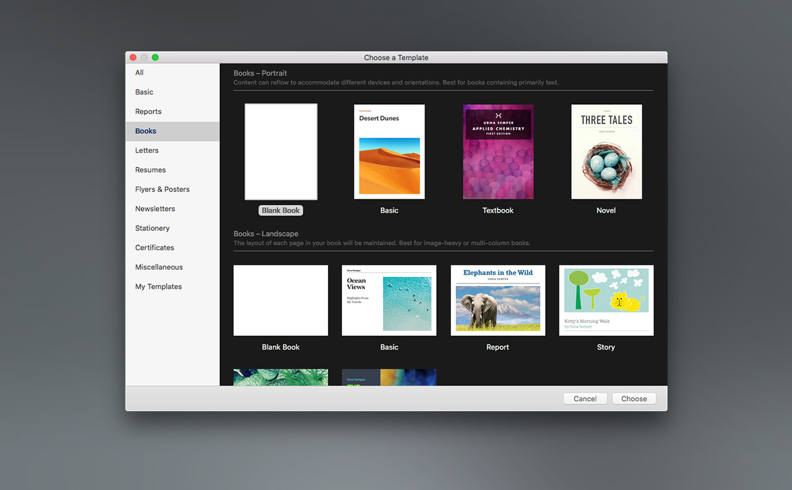Choose the Desert Dunes Basic portrait template
Screen dimensions: 792x490
click(389, 152)
